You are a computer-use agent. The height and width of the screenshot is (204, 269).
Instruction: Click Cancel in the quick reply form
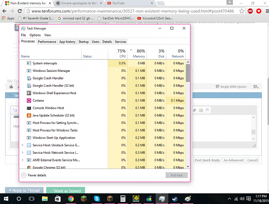tap(252, 160)
